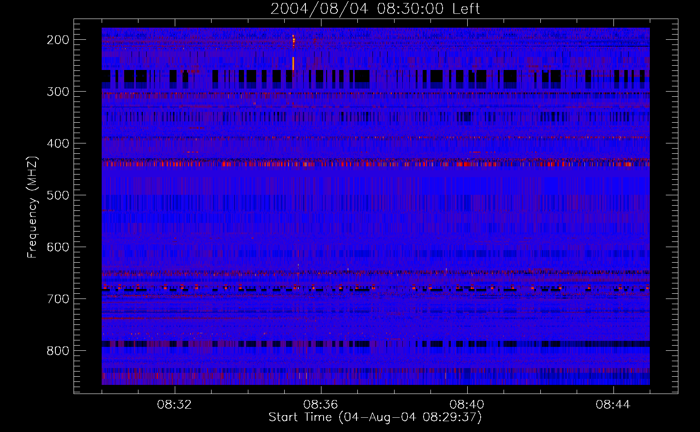The image size is (700, 432).
Task: Click the 400 frequency tick label
Action: click(x=58, y=143)
